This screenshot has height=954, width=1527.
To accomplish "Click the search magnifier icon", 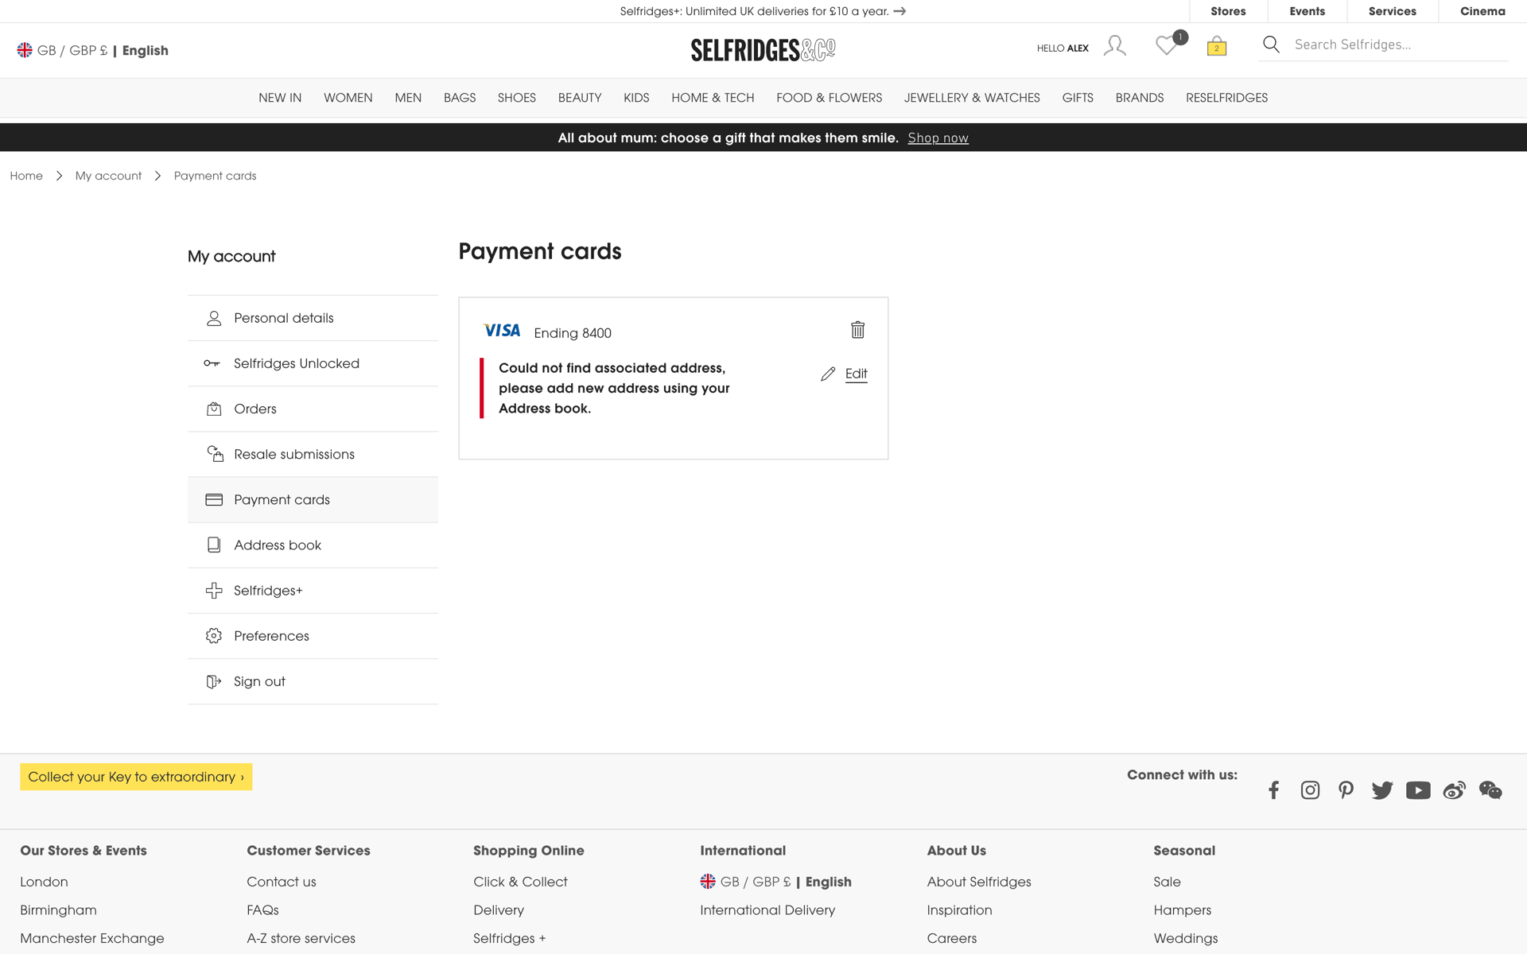I will point(1271,45).
